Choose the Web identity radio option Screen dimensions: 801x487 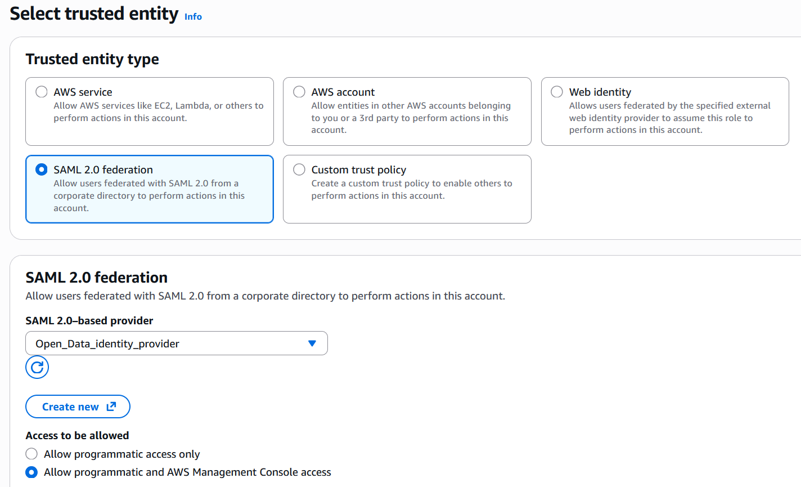[x=557, y=92]
